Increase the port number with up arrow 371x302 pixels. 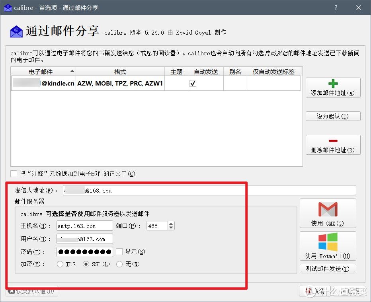pos(171,224)
